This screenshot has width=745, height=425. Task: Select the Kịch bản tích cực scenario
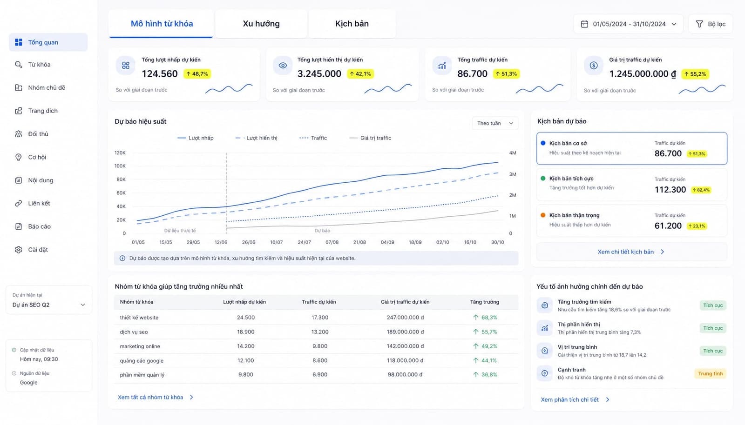pyautogui.click(x=632, y=185)
